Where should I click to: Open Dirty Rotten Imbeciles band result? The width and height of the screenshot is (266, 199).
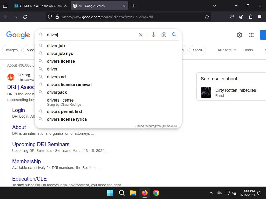[x=235, y=90]
